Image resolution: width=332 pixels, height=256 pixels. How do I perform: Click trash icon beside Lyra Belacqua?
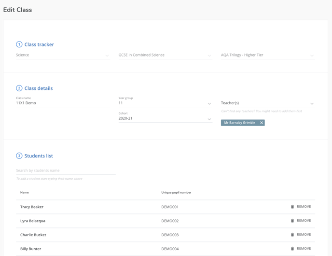(292, 221)
